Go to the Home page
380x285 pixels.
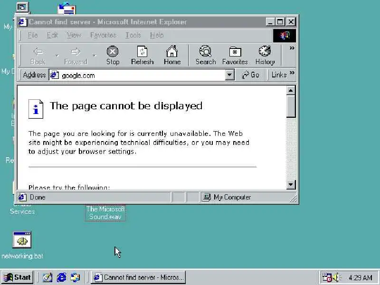(172, 56)
